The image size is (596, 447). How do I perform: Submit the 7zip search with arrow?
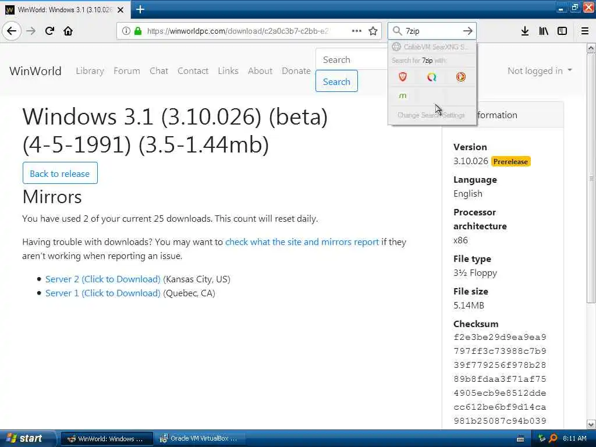coord(467,31)
